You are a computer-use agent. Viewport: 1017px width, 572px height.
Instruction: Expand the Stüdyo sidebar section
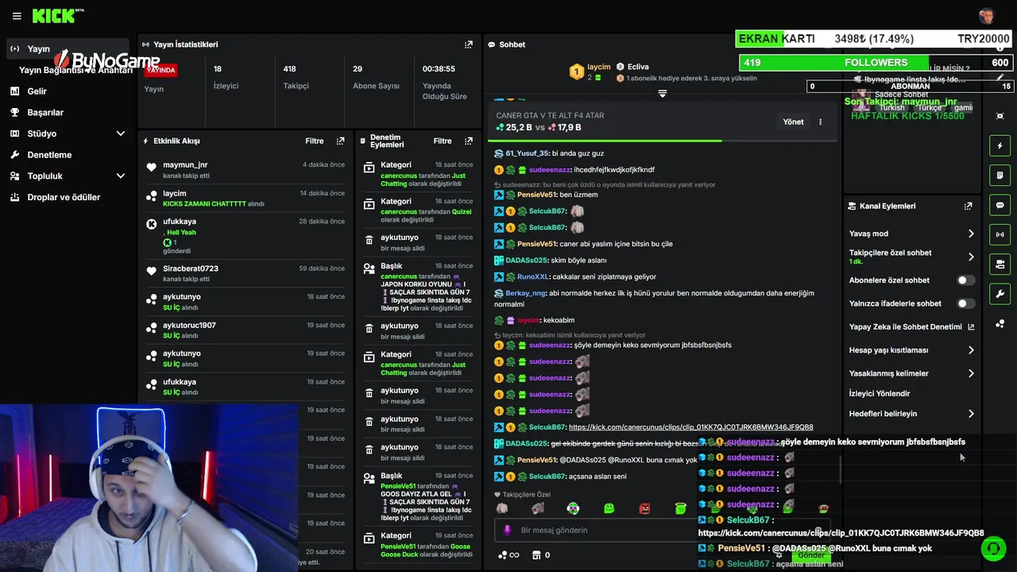point(121,133)
